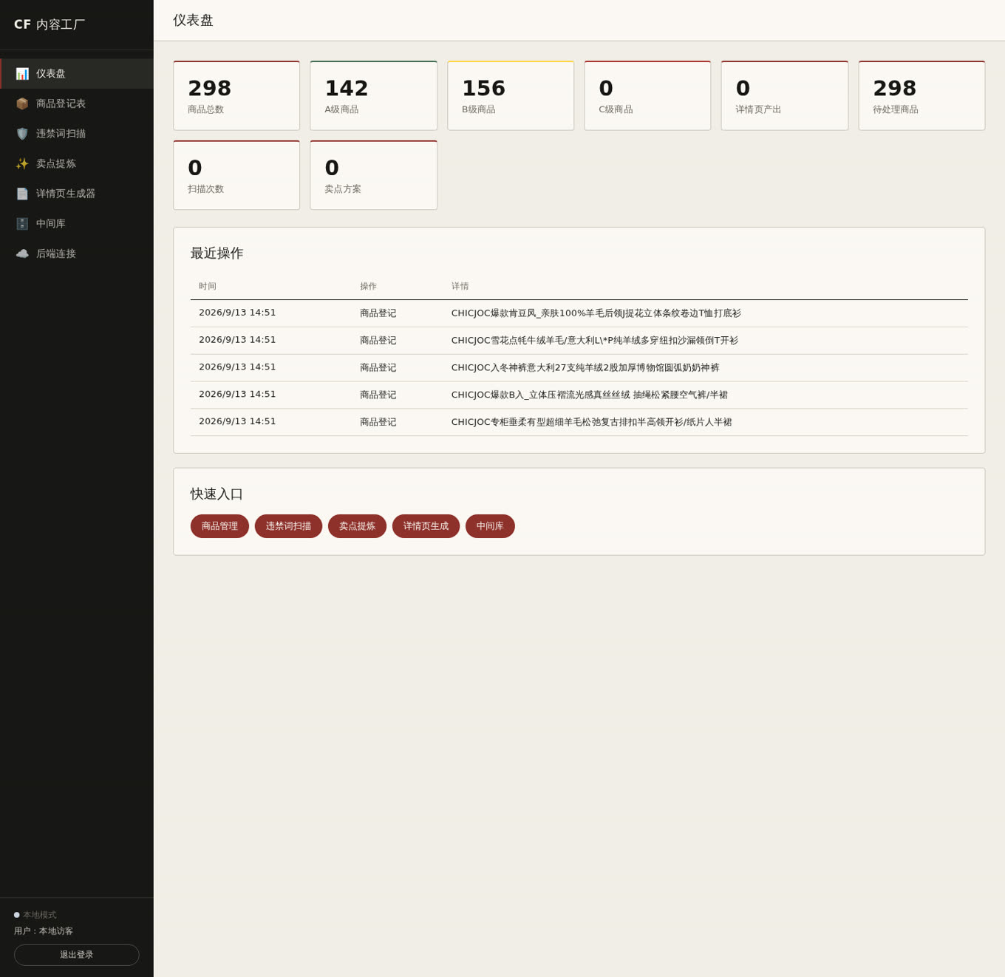
Task: Click the package icon for 商品登记表
Action: click(22, 104)
